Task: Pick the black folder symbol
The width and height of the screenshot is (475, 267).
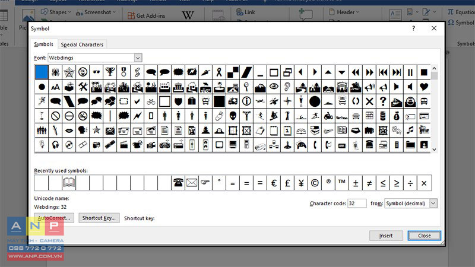Action: coord(410,145)
